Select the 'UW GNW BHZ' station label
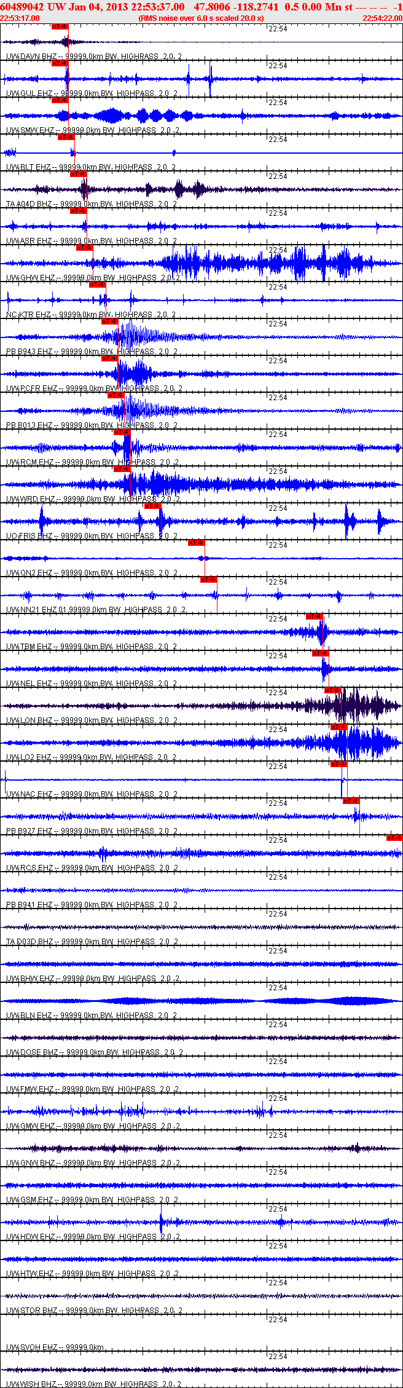Image resolution: width=403 pixels, height=1388 pixels. pyautogui.click(x=30, y=1163)
